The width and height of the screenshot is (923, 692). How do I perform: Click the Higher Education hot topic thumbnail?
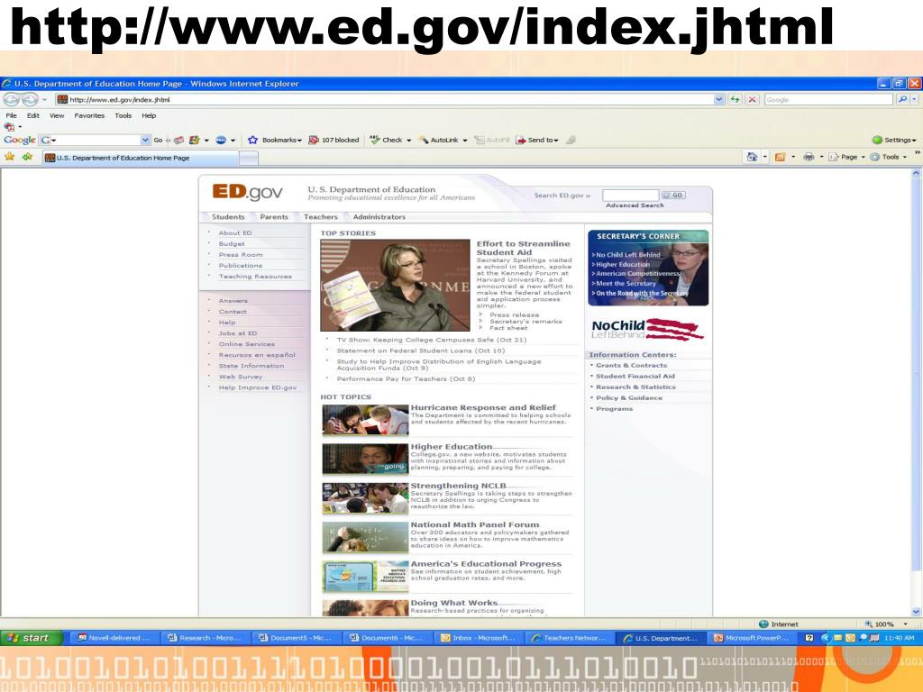[x=365, y=459]
